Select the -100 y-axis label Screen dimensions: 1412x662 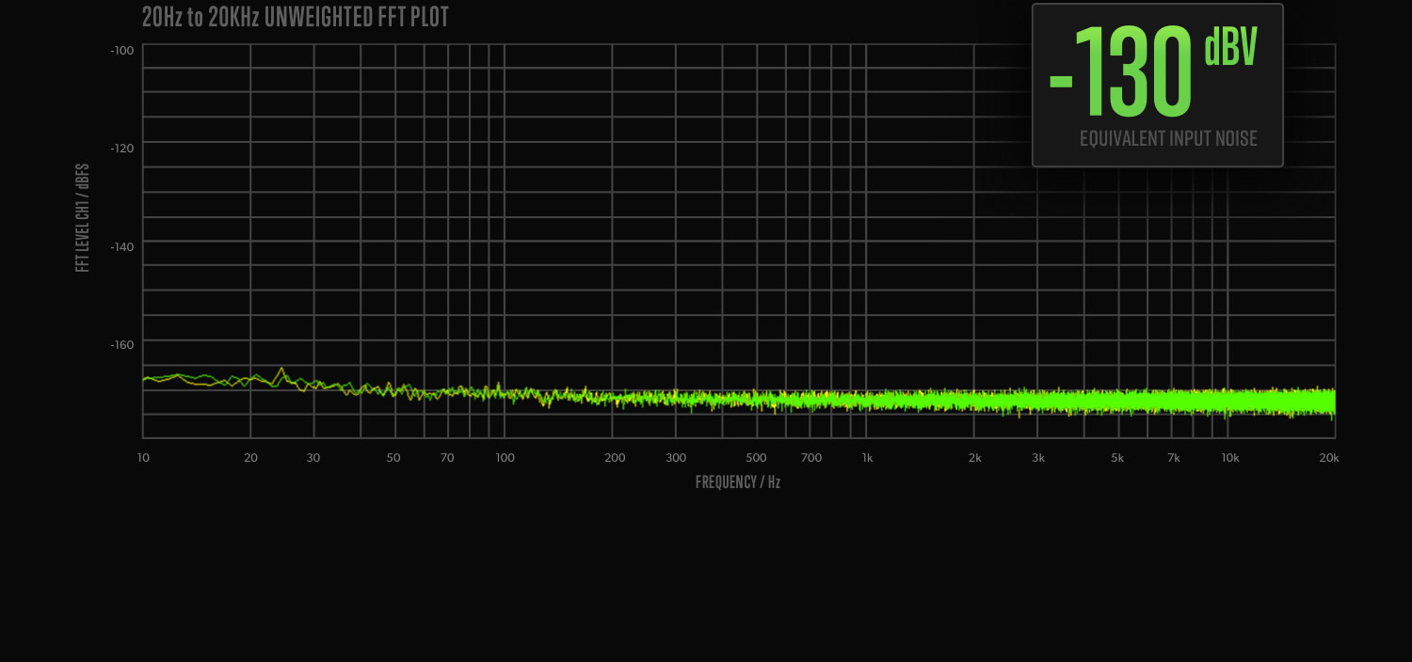coord(122,51)
